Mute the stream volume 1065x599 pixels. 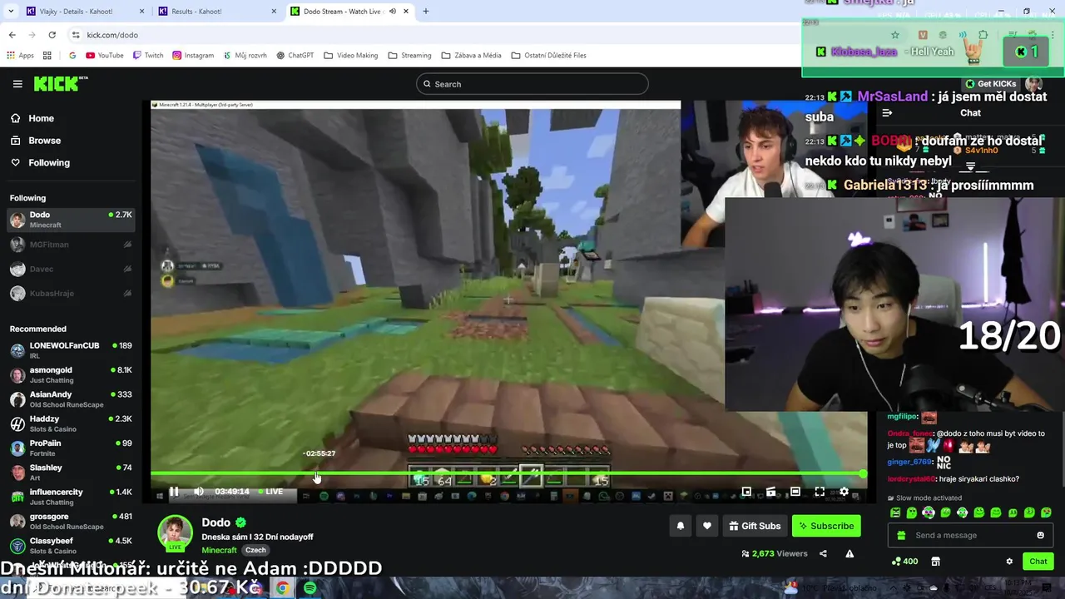coord(199,492)
